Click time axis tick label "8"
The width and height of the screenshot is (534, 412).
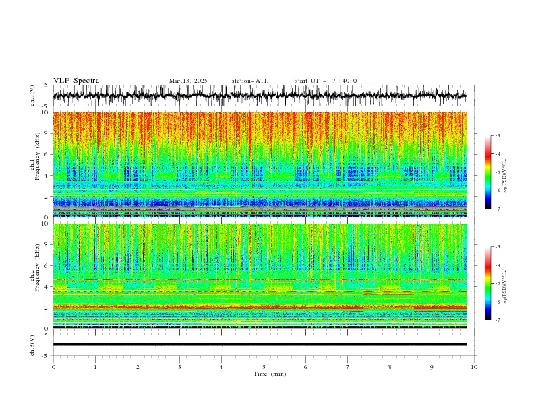pyautogui.click(x=390, y=367)
